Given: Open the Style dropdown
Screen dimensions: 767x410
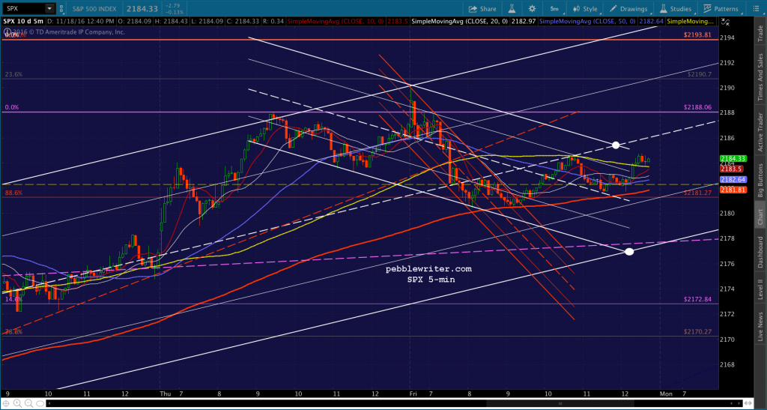Looking at the screenshot, I should (x=585, y=9).
